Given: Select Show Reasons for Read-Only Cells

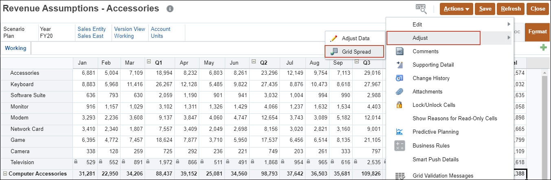Looking at the screenshot, I should point(454,118).
